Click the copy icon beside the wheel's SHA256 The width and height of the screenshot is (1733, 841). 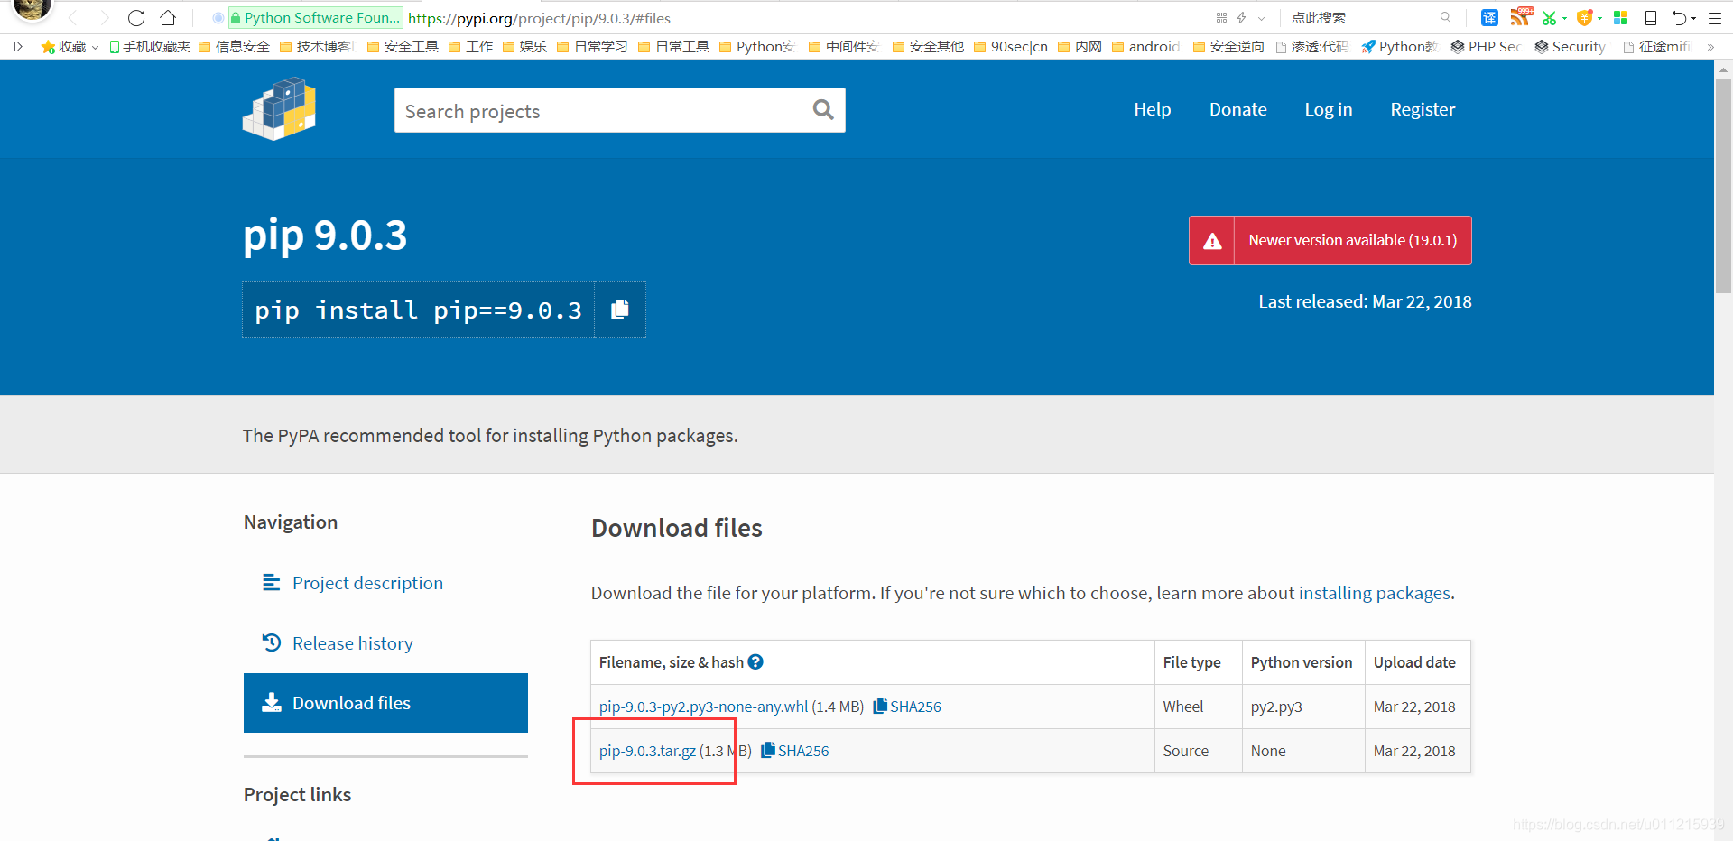(x=877, y=706)
